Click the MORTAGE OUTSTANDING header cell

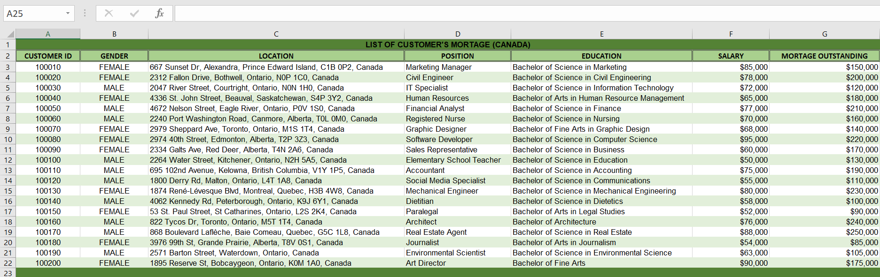825,56
